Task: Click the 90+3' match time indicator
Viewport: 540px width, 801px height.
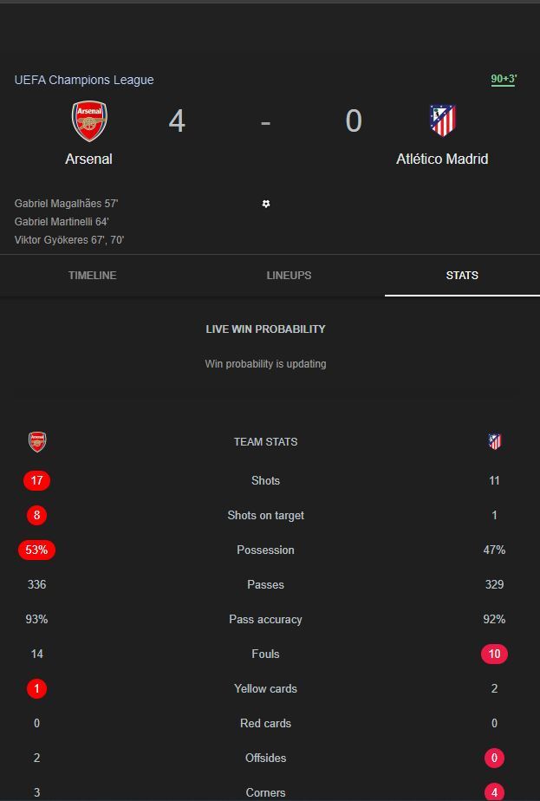Action: [x=504, y=80]
